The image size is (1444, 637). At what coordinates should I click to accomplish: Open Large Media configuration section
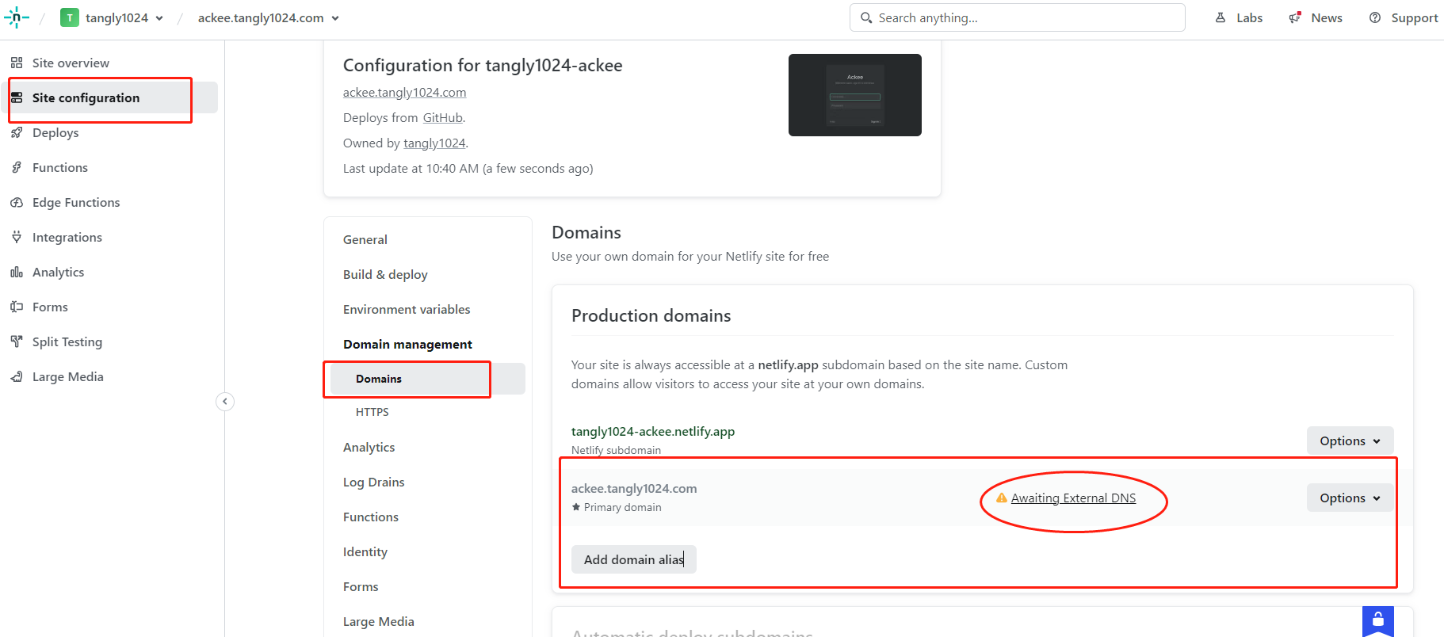pos(379,621)
